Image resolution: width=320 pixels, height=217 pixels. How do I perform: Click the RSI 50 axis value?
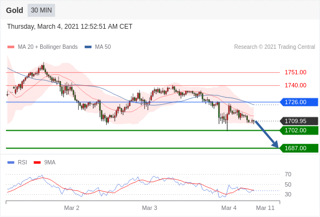tap(288, 184)
